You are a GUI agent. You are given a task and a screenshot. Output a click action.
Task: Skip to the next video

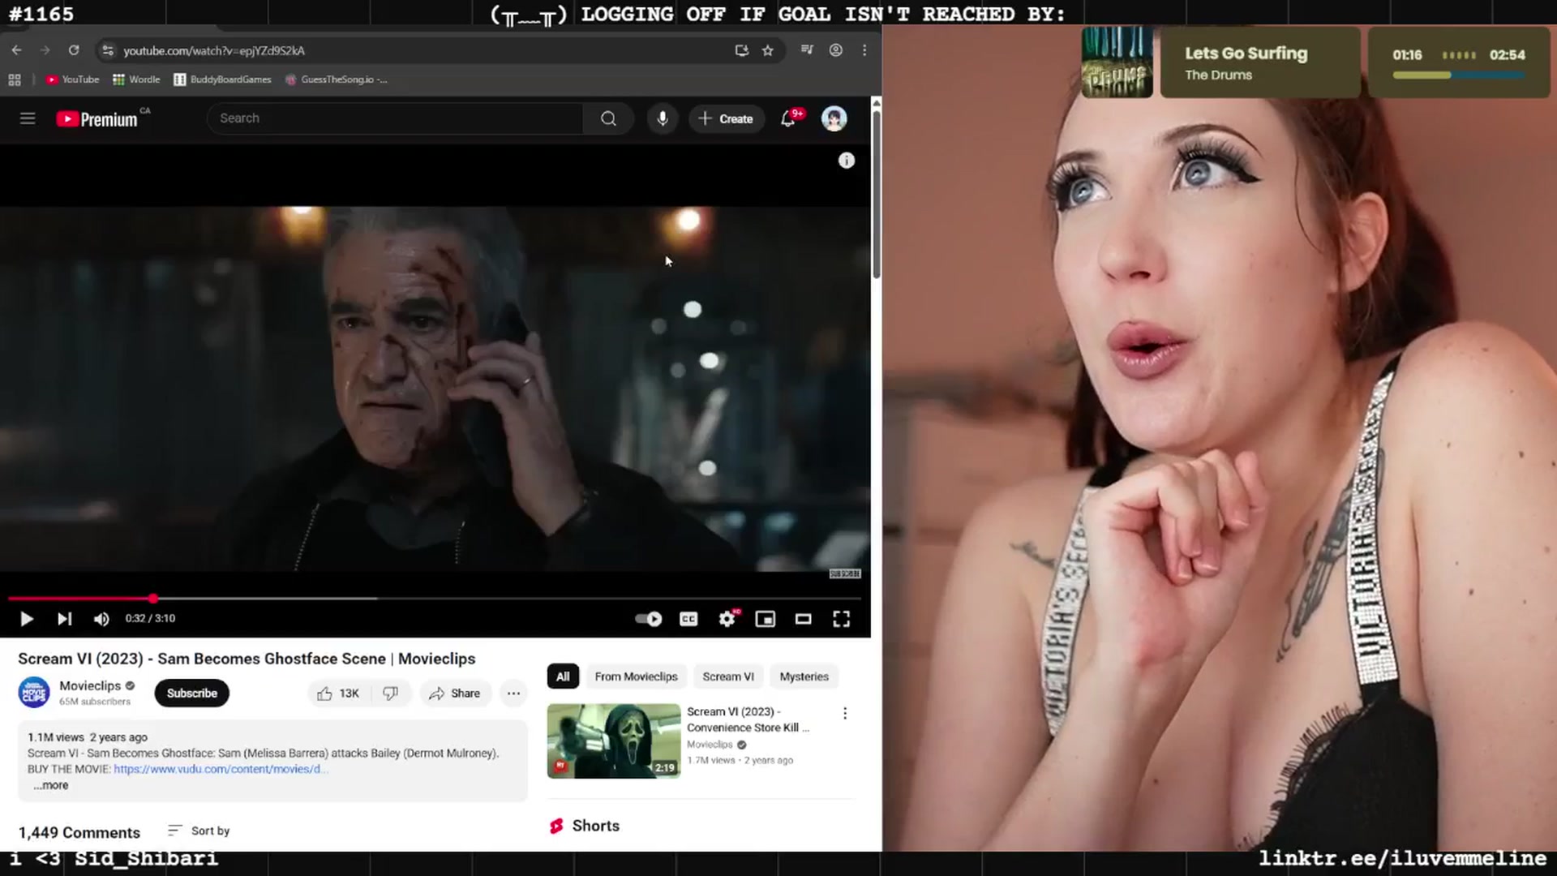[x=64, y=619]
